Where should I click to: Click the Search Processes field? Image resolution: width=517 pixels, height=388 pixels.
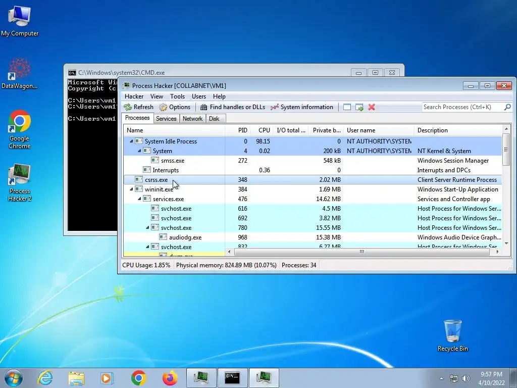(462, 107)
